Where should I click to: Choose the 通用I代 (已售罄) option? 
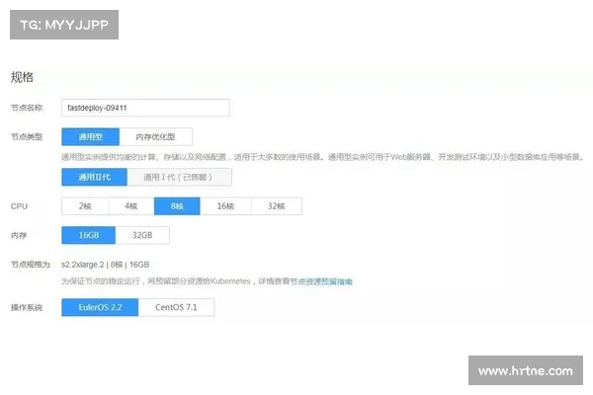click(x=179, y=177)
